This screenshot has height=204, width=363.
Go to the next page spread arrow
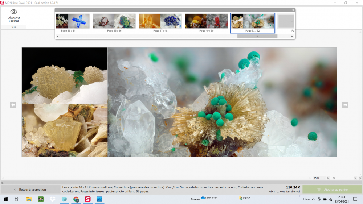click(345, 105)
